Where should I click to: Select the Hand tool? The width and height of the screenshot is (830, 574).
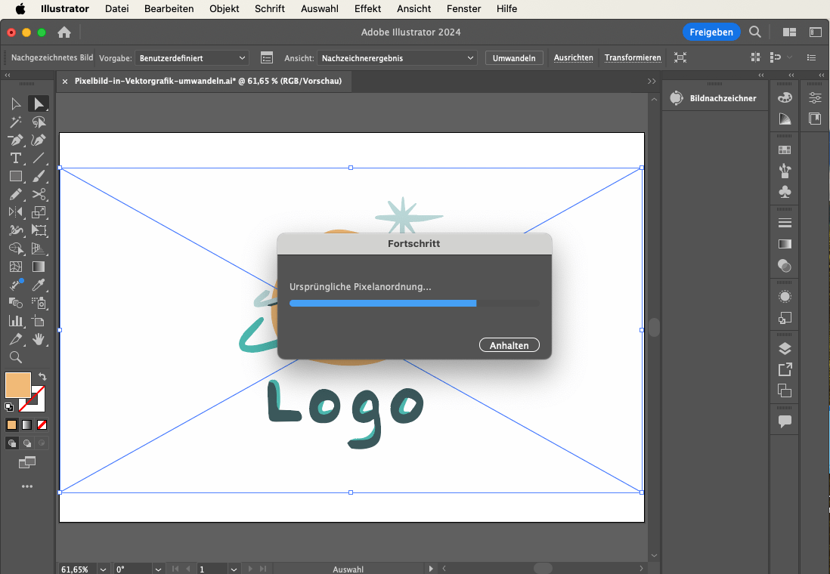[x=39, y=339]
